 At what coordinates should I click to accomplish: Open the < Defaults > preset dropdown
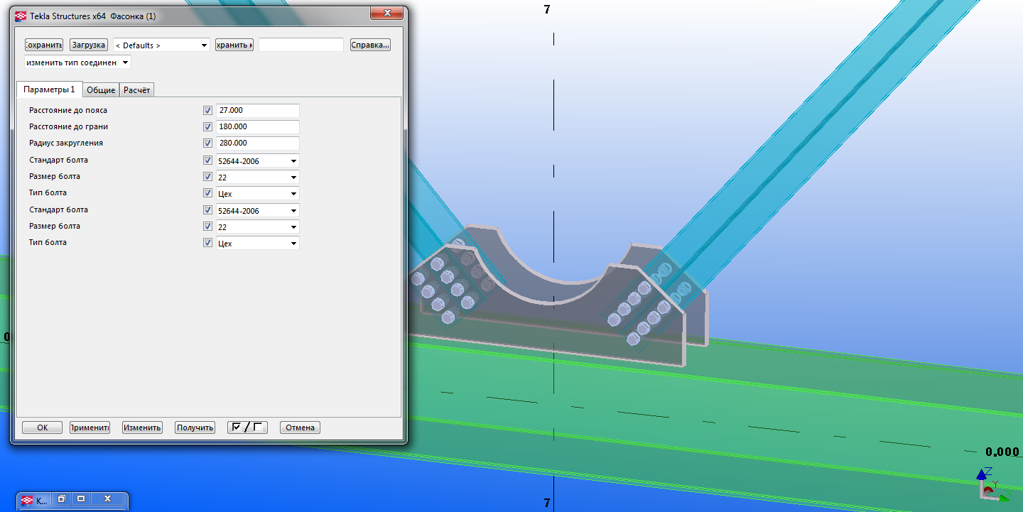point(162,45)
